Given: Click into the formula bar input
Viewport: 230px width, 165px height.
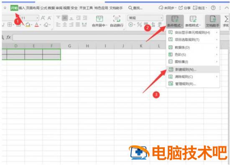Looking at the screenshot, I should (x=89, y=38).
